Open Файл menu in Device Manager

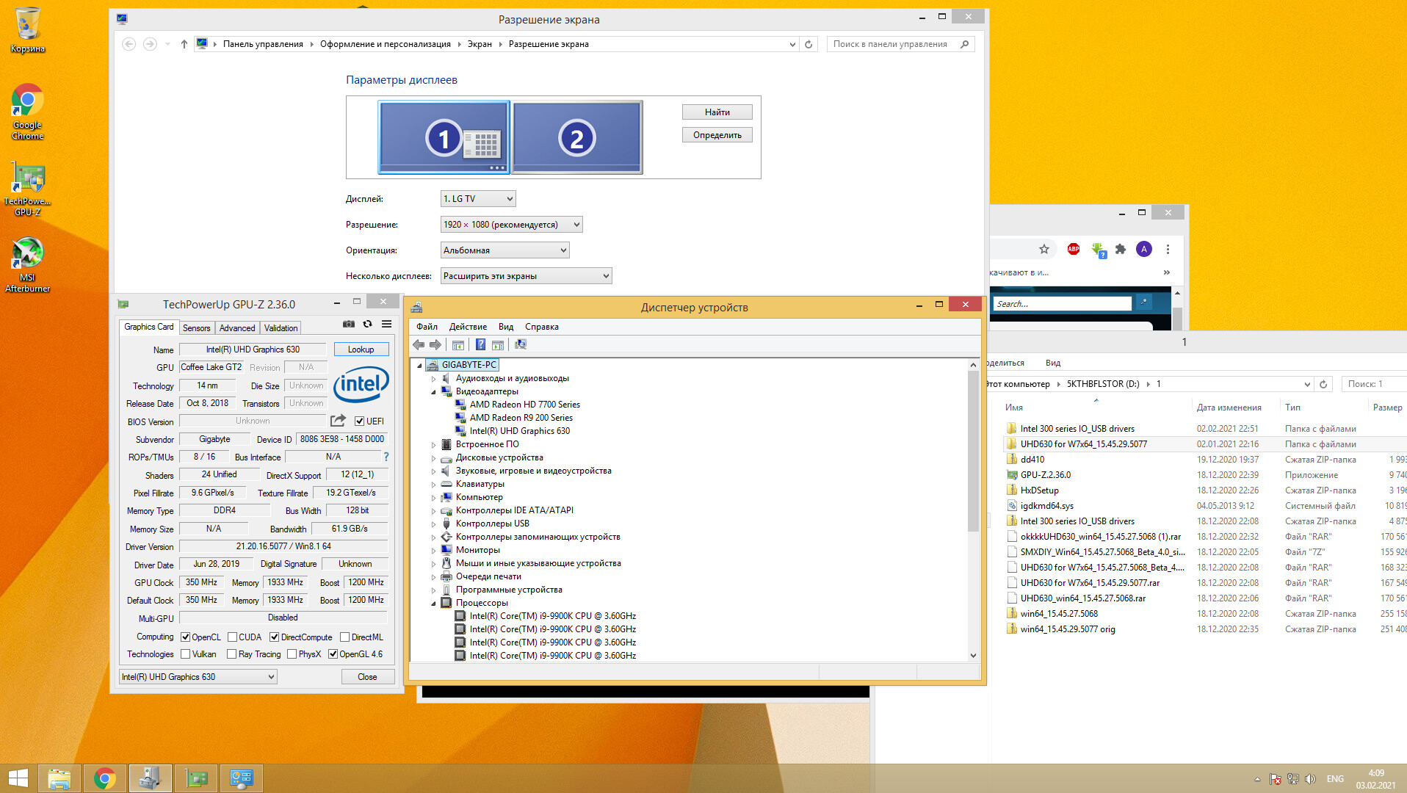tap(427, 327)
